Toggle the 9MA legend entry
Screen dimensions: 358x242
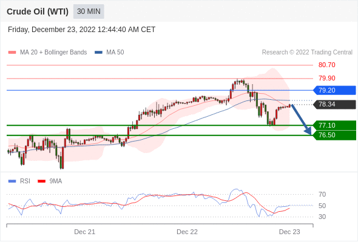coord(50,181)
